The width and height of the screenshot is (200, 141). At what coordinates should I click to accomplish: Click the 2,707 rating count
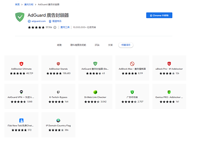tap(140, 102)
